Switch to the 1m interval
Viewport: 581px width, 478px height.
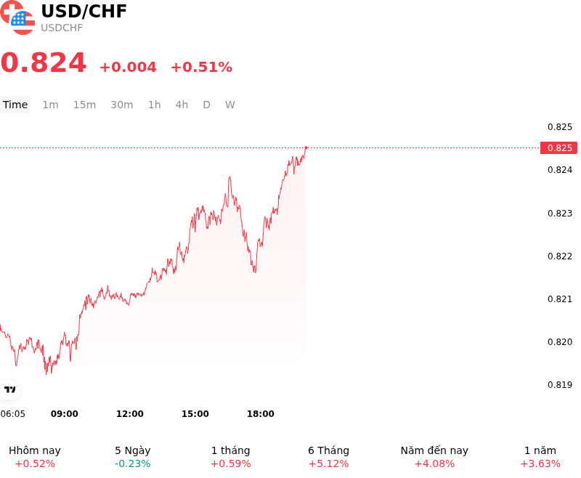(50, 105)
